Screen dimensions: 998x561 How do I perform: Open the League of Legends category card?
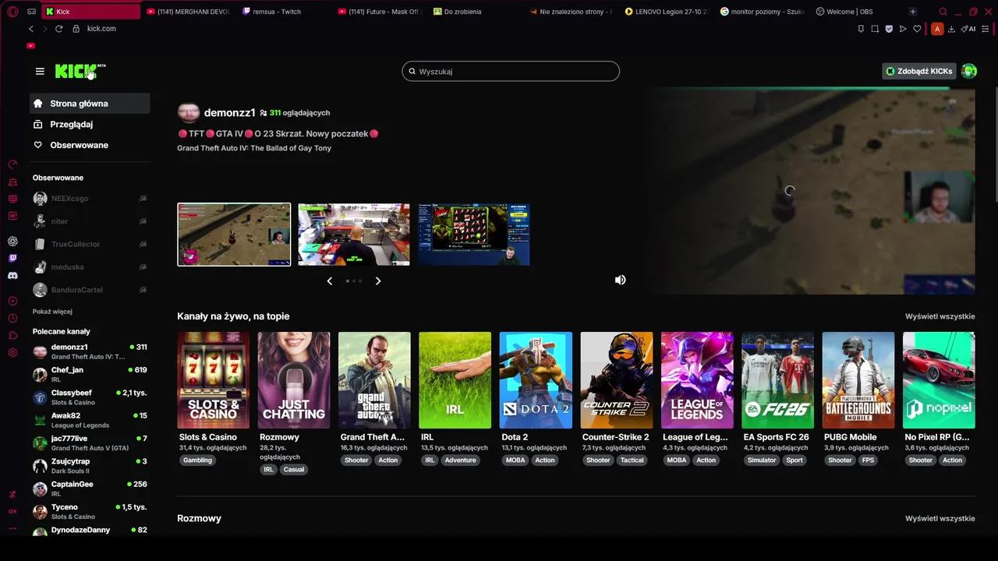(697, 380)
